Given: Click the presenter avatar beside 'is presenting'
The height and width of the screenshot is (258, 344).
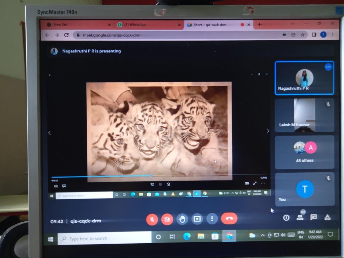Looking at the screenshot, I should 54,51.
